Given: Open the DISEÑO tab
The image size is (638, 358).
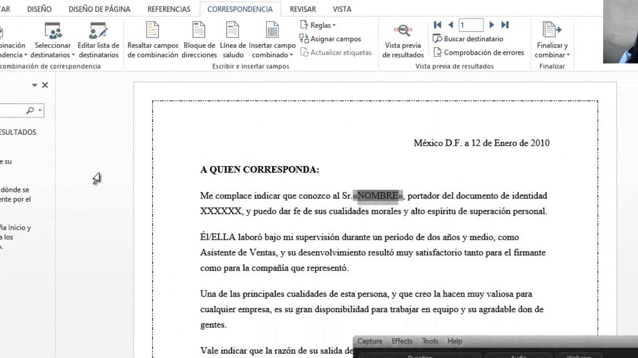Looking at the screenshot, I should point(39,9).
